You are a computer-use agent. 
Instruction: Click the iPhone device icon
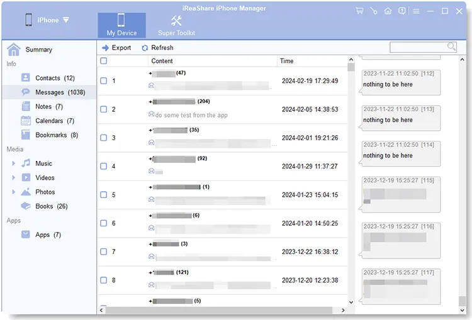28,20
